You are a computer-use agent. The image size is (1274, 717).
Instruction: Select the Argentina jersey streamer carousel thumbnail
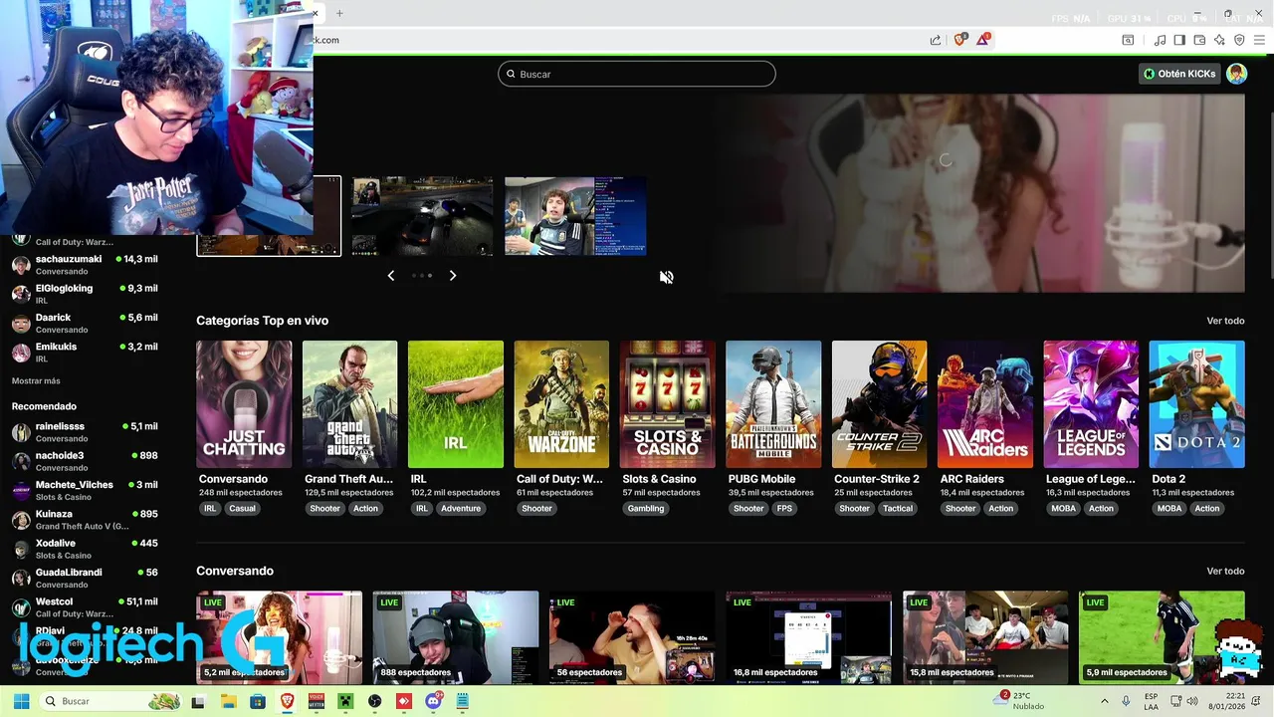tap(575, 216)
